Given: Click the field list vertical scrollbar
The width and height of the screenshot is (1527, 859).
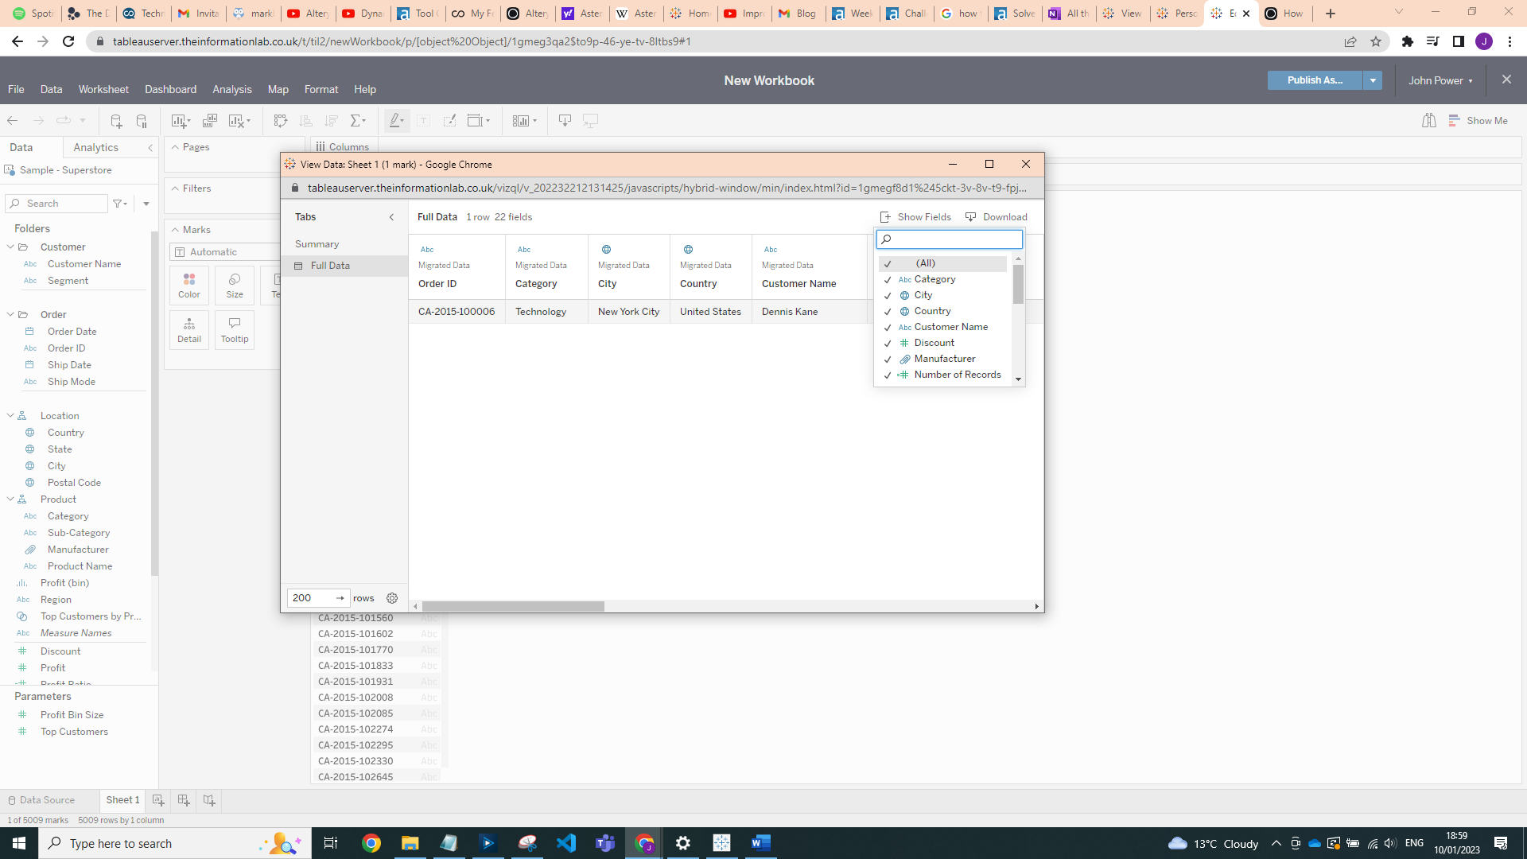Looking at the screenshot, I should [x=1018, y=284].
